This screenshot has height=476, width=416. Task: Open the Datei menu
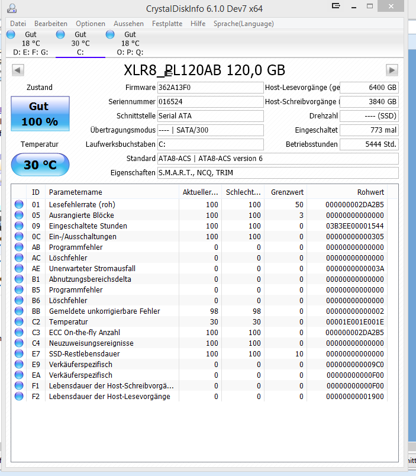pyautogui.click(x=18, y=24)
